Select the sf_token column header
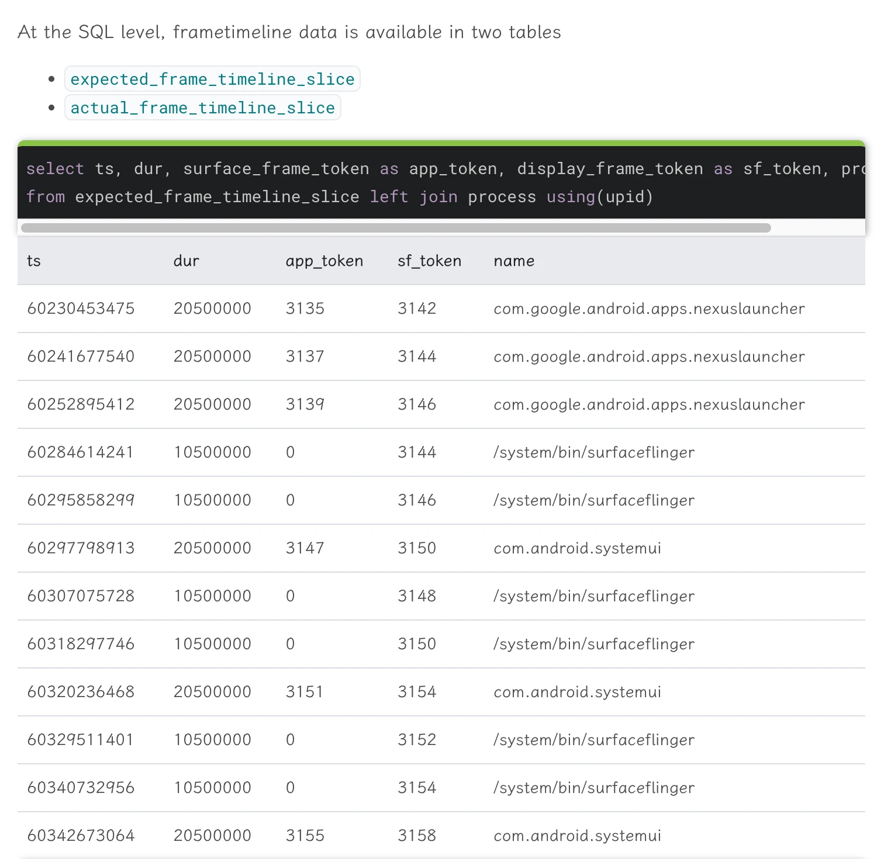The image size is (891, 859). 429,261
